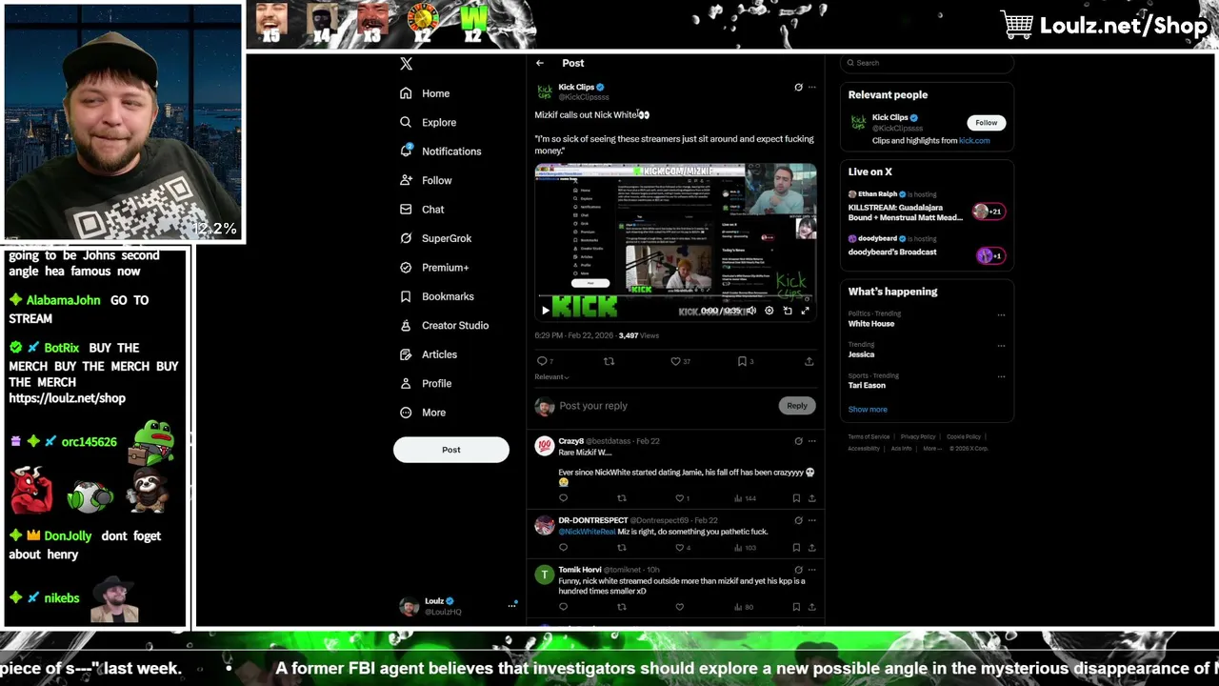Bookmark the Crazy8 reply
The height and width of the screenshot is (686, 1219).
pos(796,498)
